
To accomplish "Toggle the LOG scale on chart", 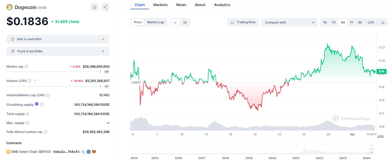I will pyautogui.click(x=371, y=22).
